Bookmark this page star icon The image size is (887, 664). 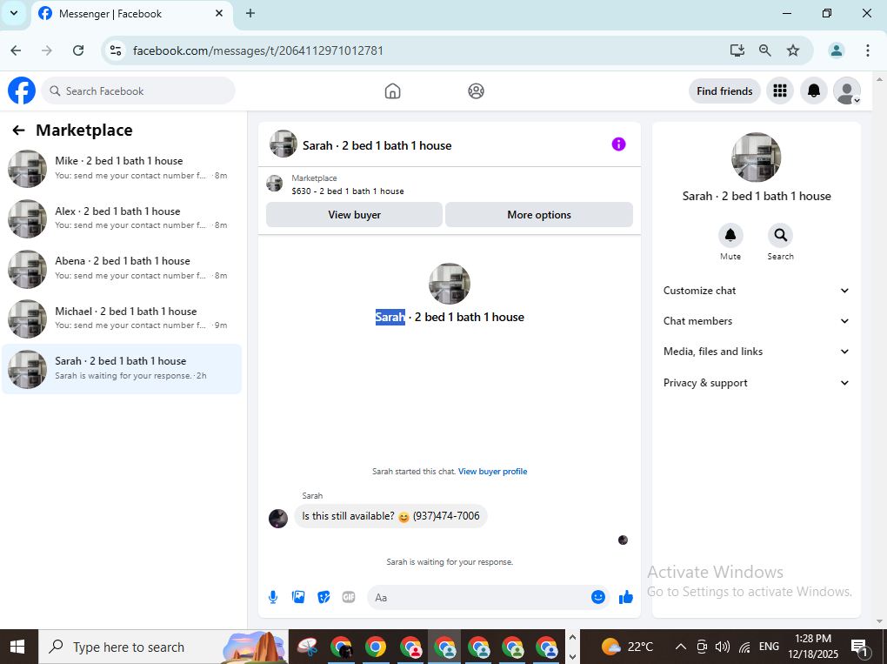(793, 50)
